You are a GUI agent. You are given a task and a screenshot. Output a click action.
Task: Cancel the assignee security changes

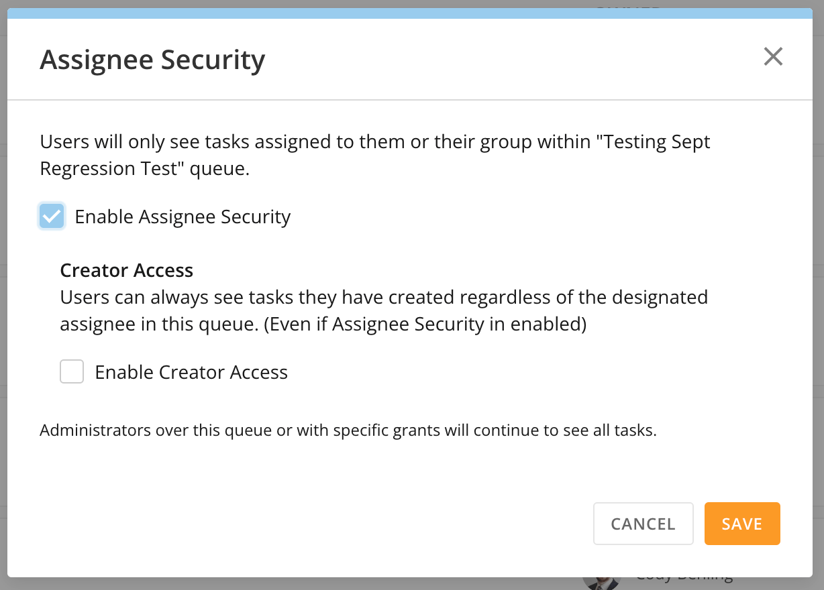pos(643,524)
